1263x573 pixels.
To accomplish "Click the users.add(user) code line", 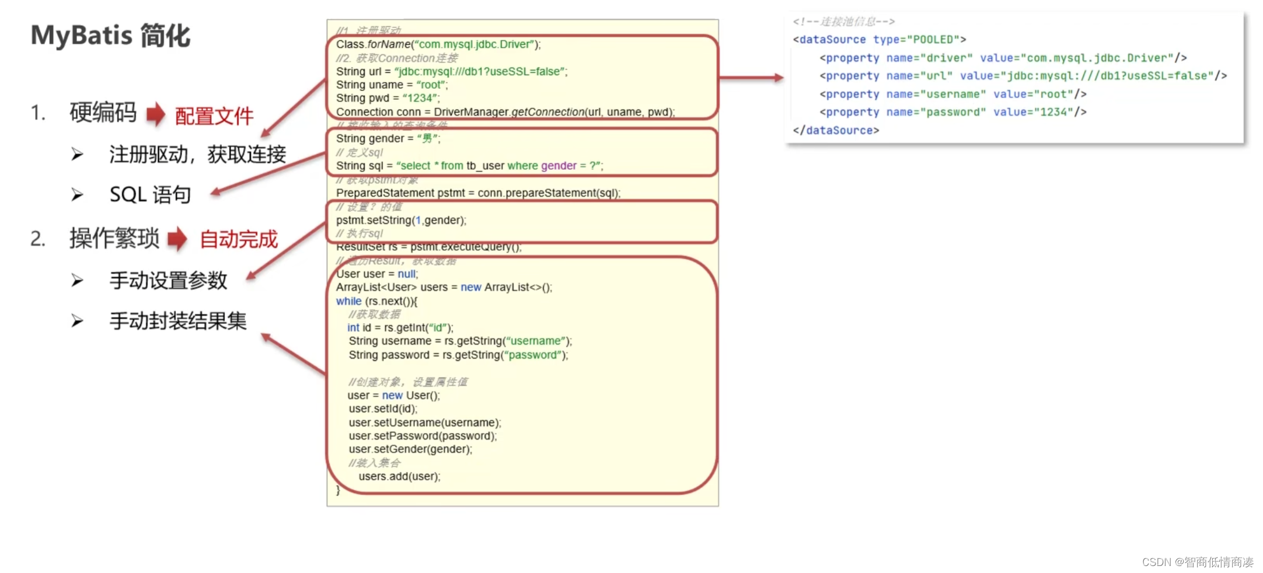I will click(x=400, y=476).
